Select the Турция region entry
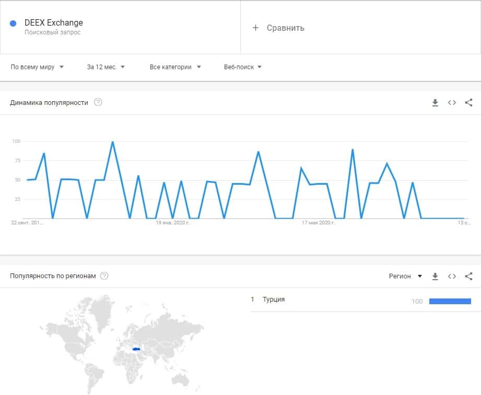Screen dimensions: 481x395 pos(274,300)
